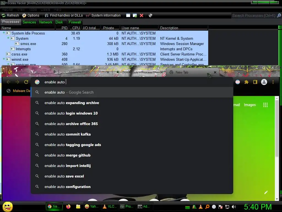Open the profile avatar icon
282x212 pixels.
click(264, 82)
